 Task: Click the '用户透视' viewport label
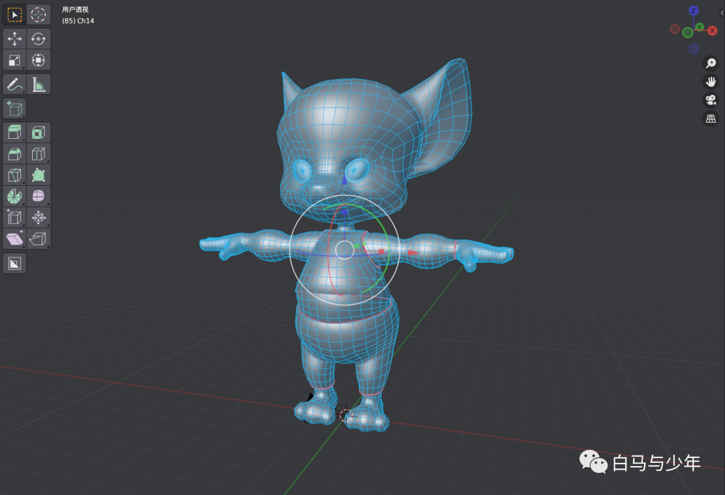tap(75, 9)
